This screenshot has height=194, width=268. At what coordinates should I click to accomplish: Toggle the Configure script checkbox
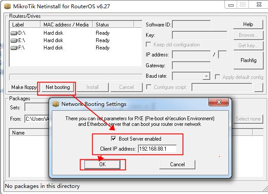tap(149, 87)
